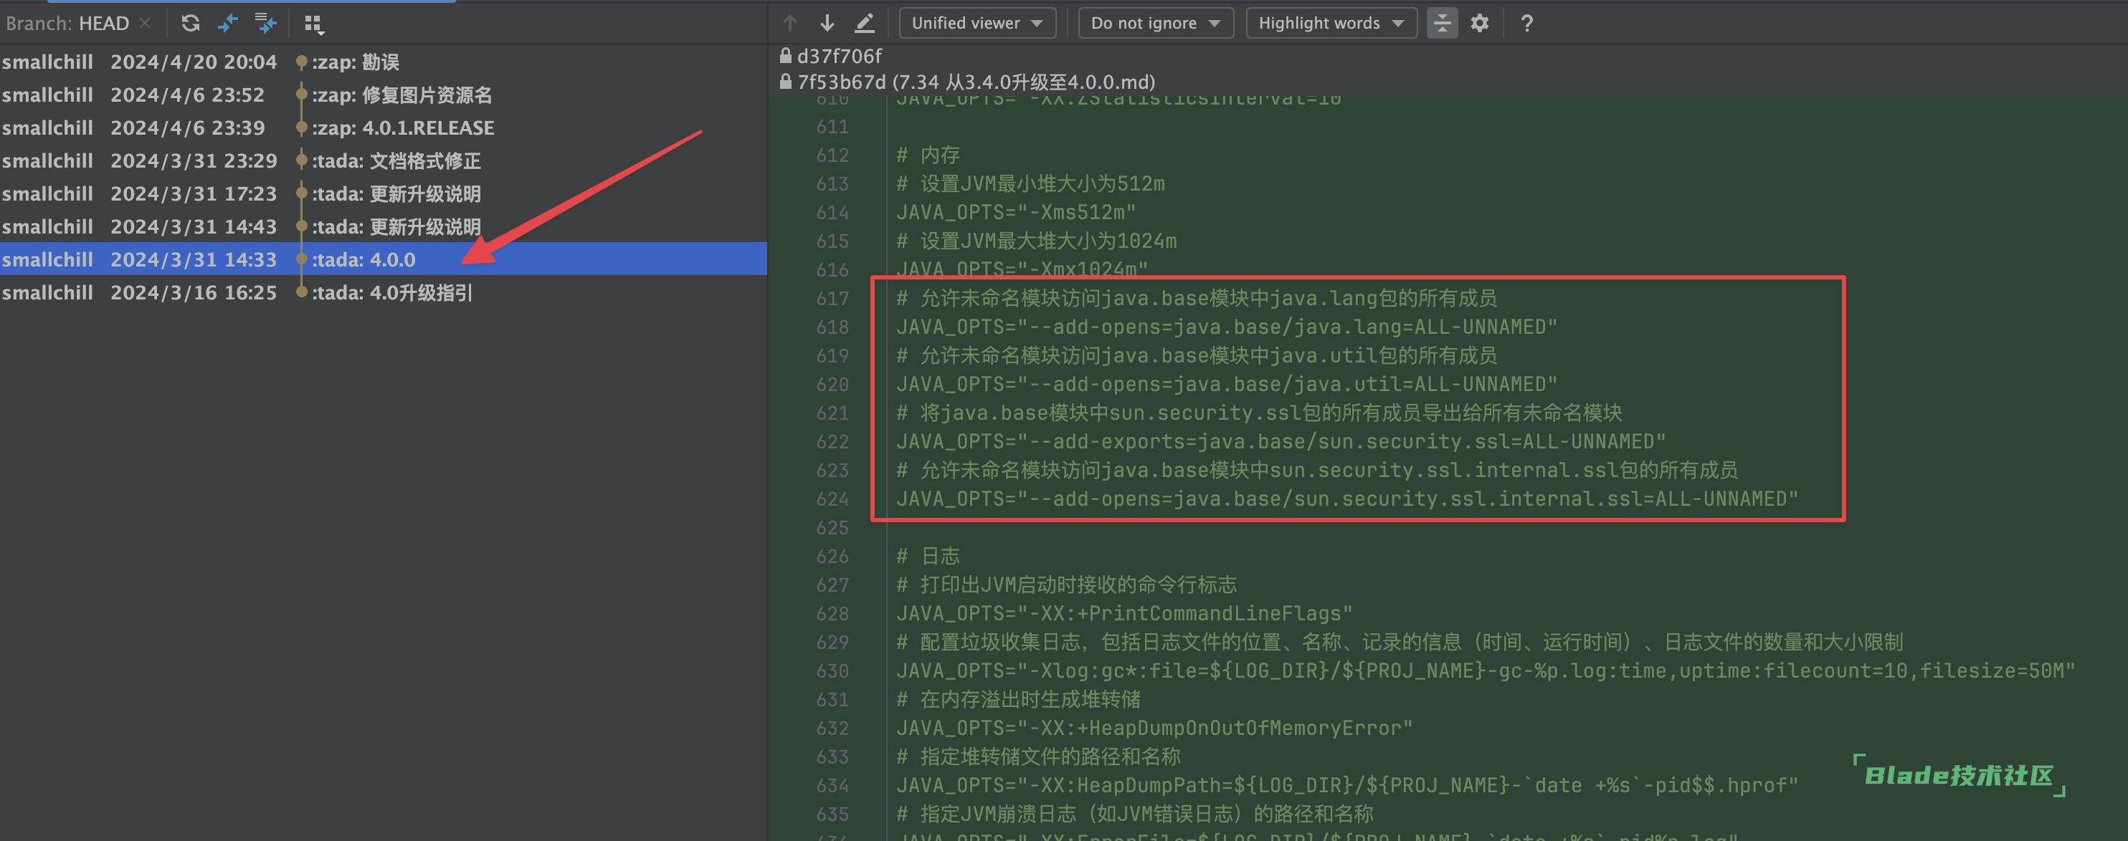Image resolution: width=2128 pixels, height=841 pixels.
Task: Click the cherry-pick commit icon
Action: 228,23
